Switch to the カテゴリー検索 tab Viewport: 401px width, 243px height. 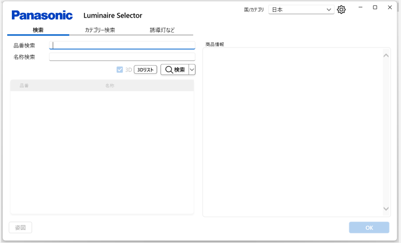pos(100,30)
